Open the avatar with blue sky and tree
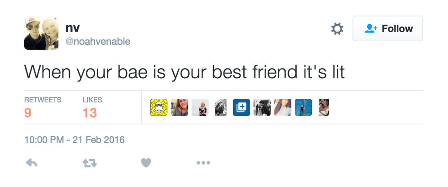 click(x=303, y=107)
